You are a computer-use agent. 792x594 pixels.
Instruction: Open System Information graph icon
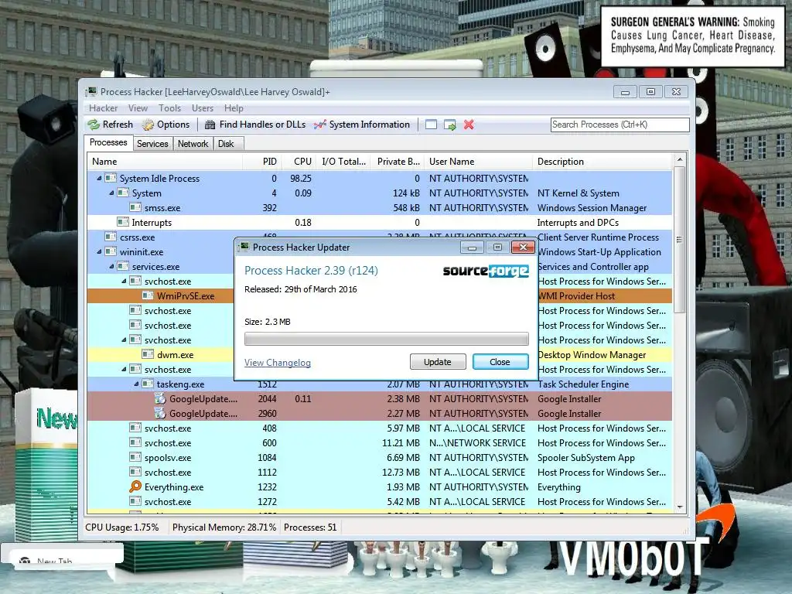pyautogui.click(x=319, y=125)
